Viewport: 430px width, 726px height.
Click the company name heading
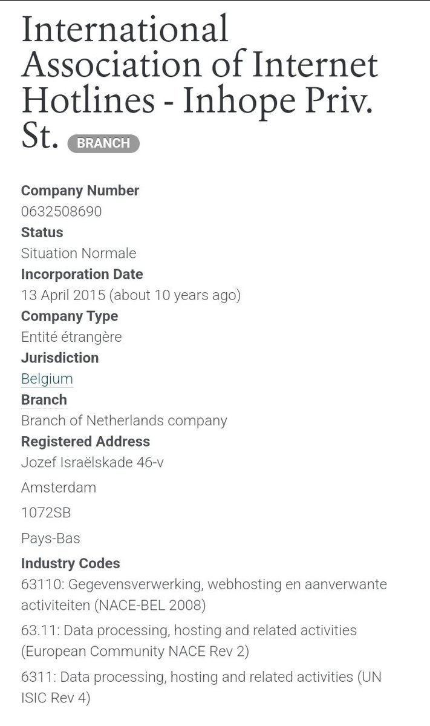(x=200, y=81)
